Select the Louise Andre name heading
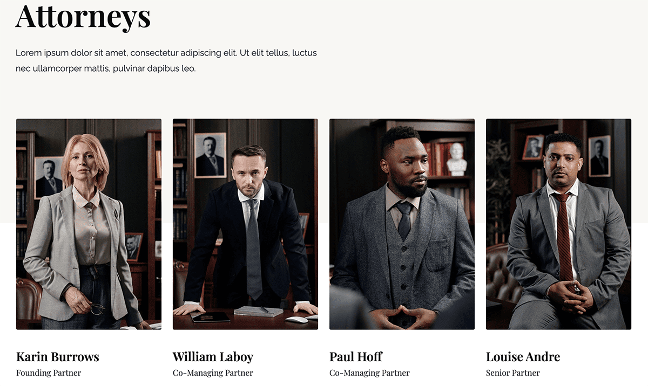This screenshot has height=386, width=648. click(x=523, y=357)
